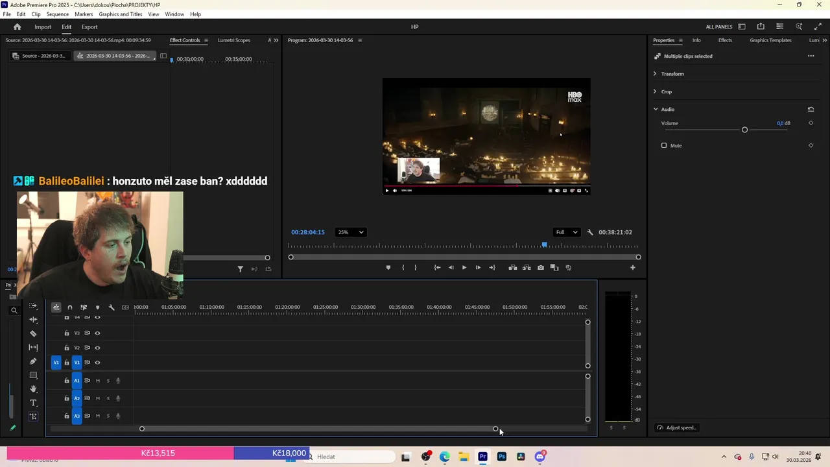
Task: Switch to the Graphics Templates tab
Action: [x=770, y=40]
